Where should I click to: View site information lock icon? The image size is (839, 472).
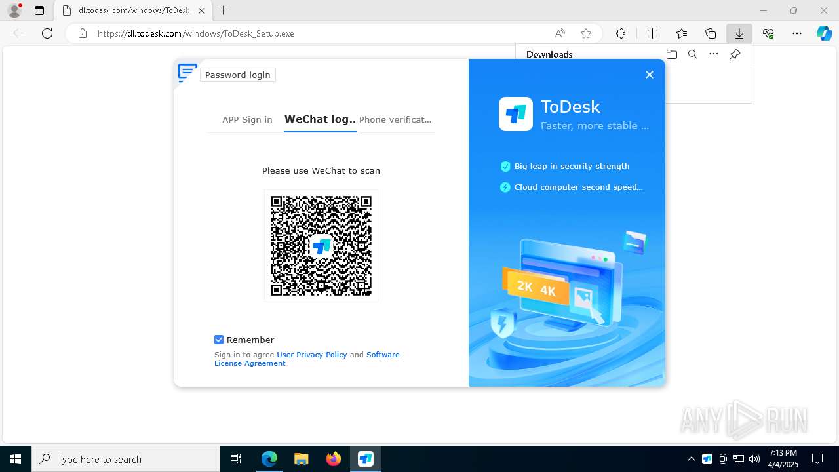tap(82, 33)
